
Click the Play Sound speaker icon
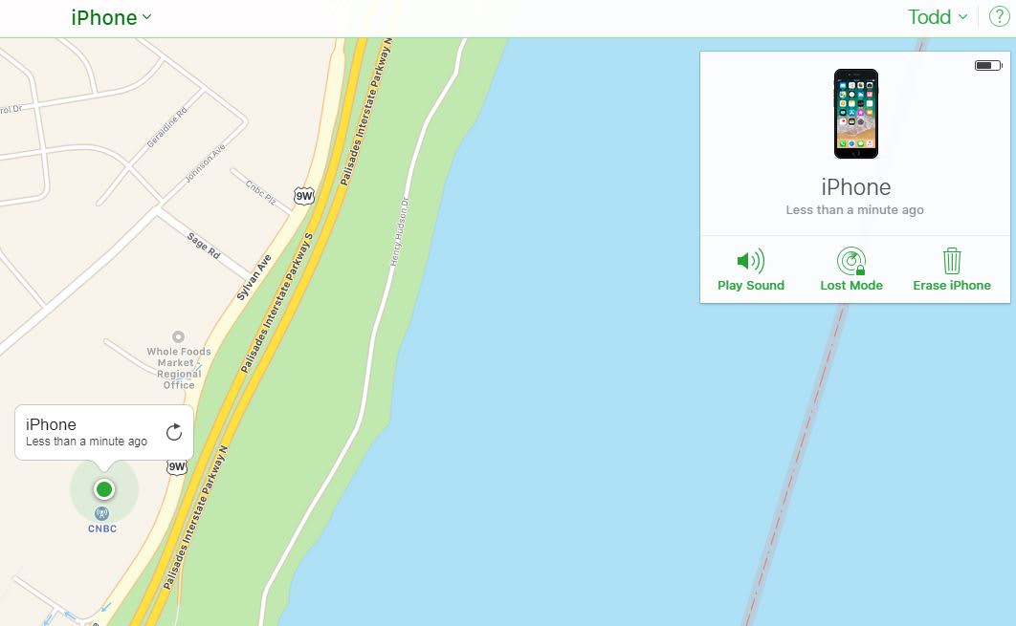(750, 261)
